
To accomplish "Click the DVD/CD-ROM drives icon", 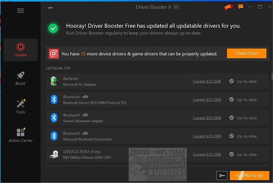I will click(54, 154).
